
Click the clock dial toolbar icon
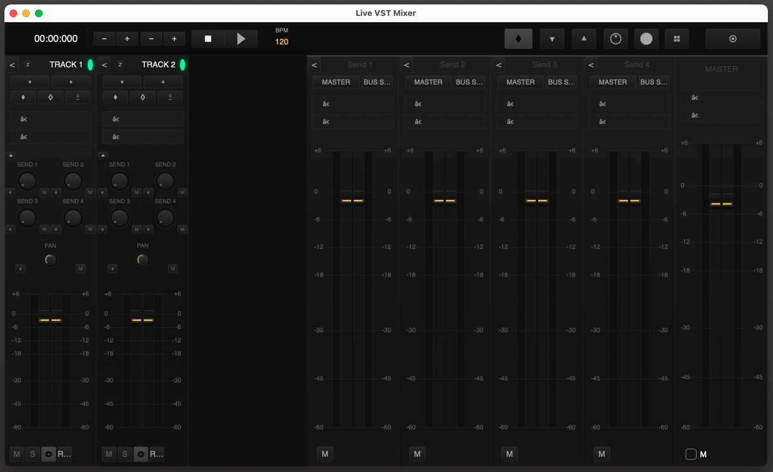[x=615, y=39]
